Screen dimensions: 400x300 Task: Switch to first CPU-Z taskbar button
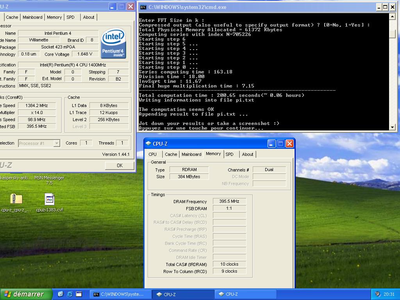click(183, 295)
